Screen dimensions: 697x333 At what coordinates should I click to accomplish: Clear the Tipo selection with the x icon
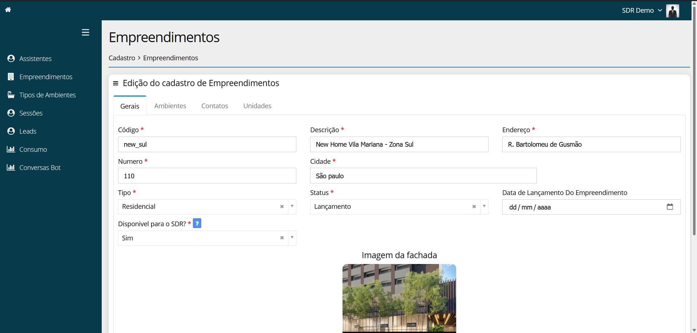[x=282, y=207]
